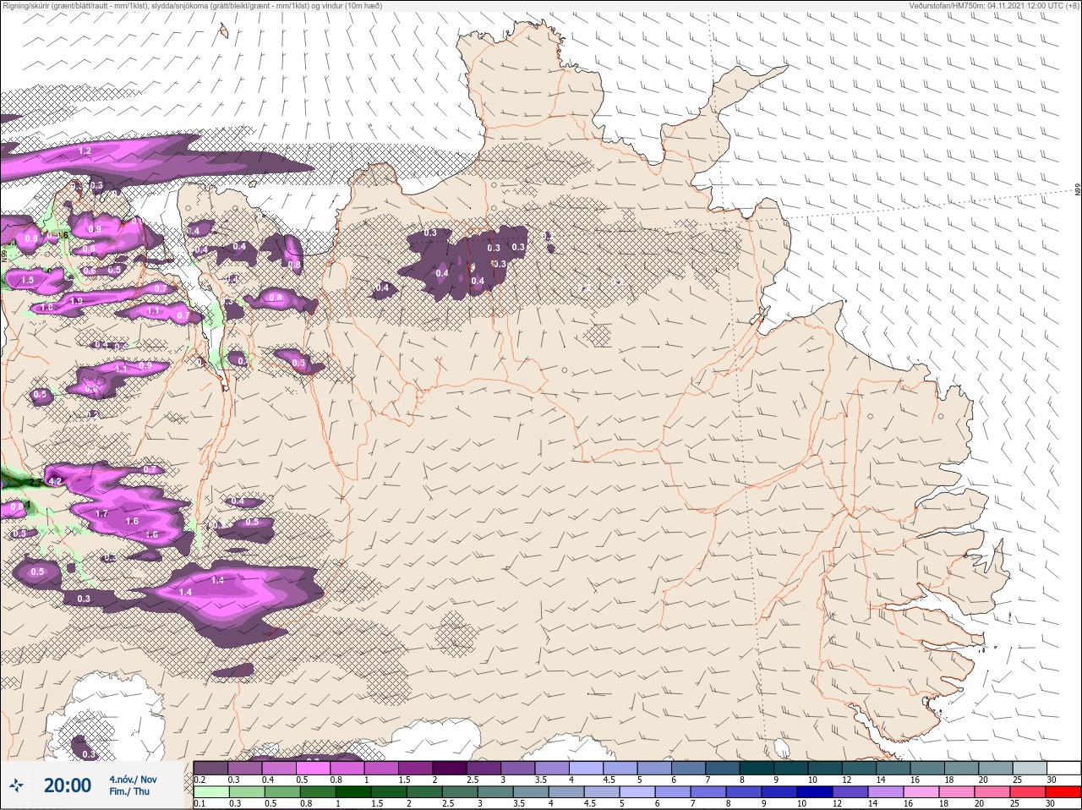Click the map title text starting 'Rigning/skúrir'

pos(192,6)
